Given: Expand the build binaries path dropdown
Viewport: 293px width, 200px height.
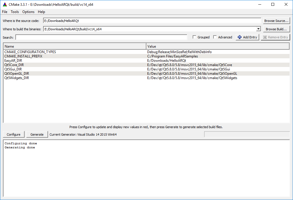Looking at the screenshot, I should click(x=258, y=29).
